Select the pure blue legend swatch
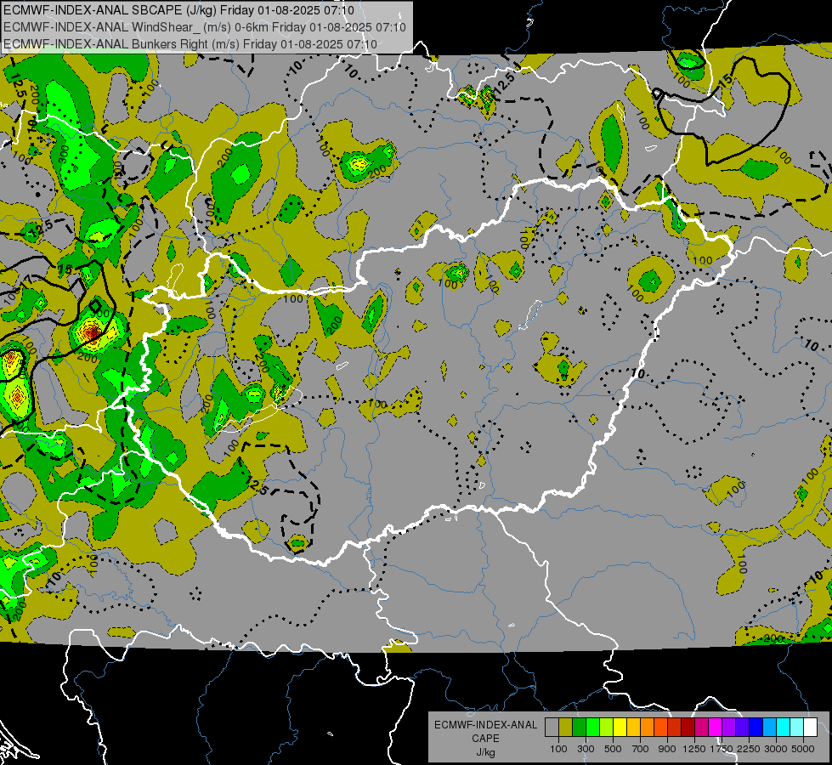 (756, 728)
